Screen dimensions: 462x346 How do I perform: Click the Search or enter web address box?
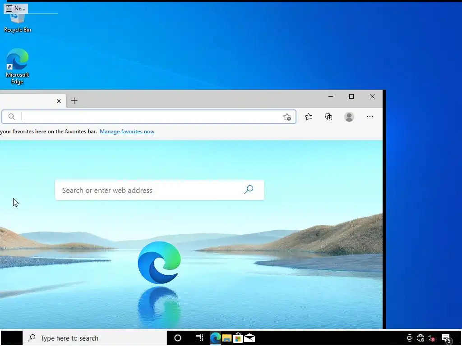(159, 190)
